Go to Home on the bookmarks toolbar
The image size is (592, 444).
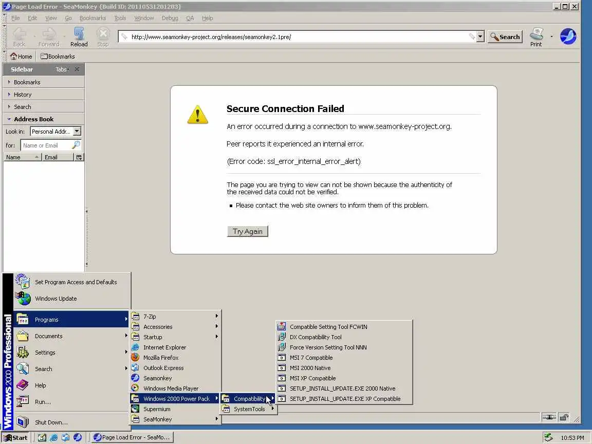[21, 56]
